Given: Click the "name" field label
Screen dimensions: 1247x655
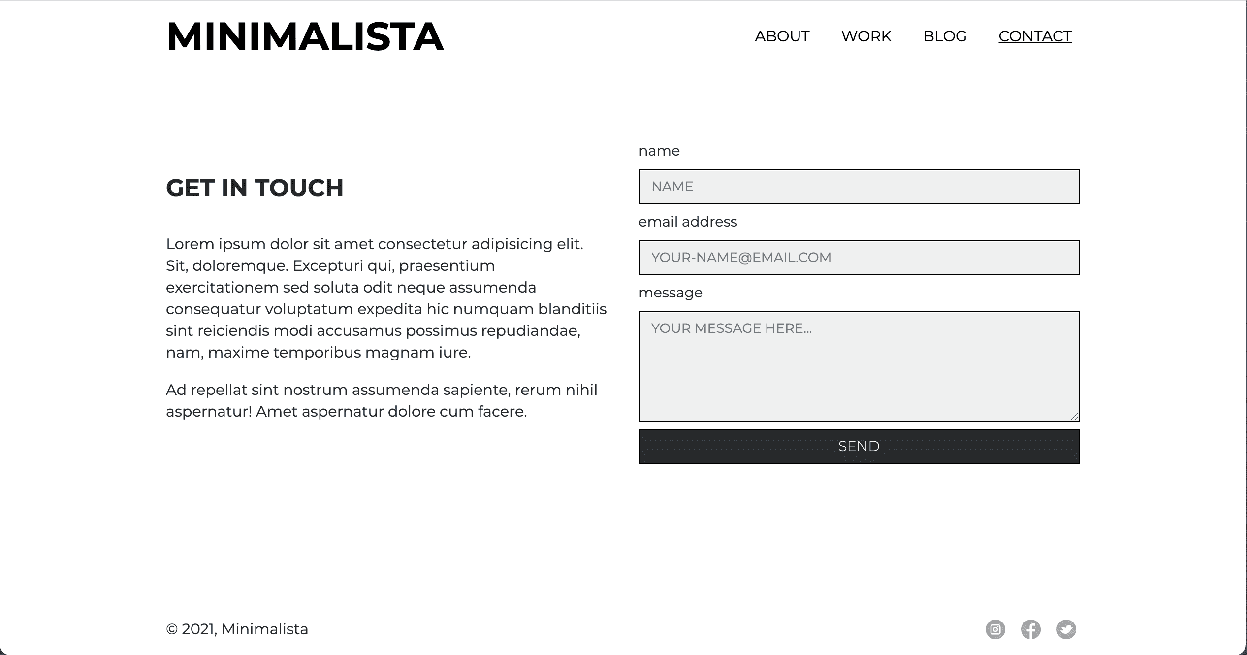Looking at the screenshot, I should click(659, 151).
